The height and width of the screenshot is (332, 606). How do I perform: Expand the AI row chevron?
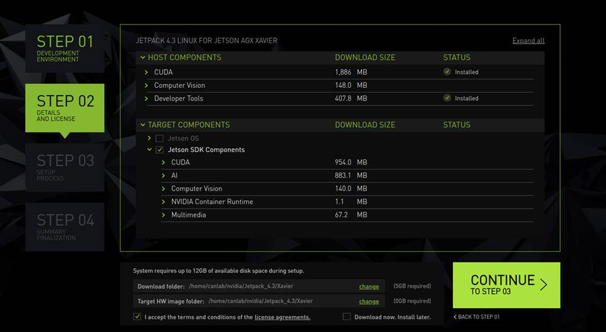point(163,175)
